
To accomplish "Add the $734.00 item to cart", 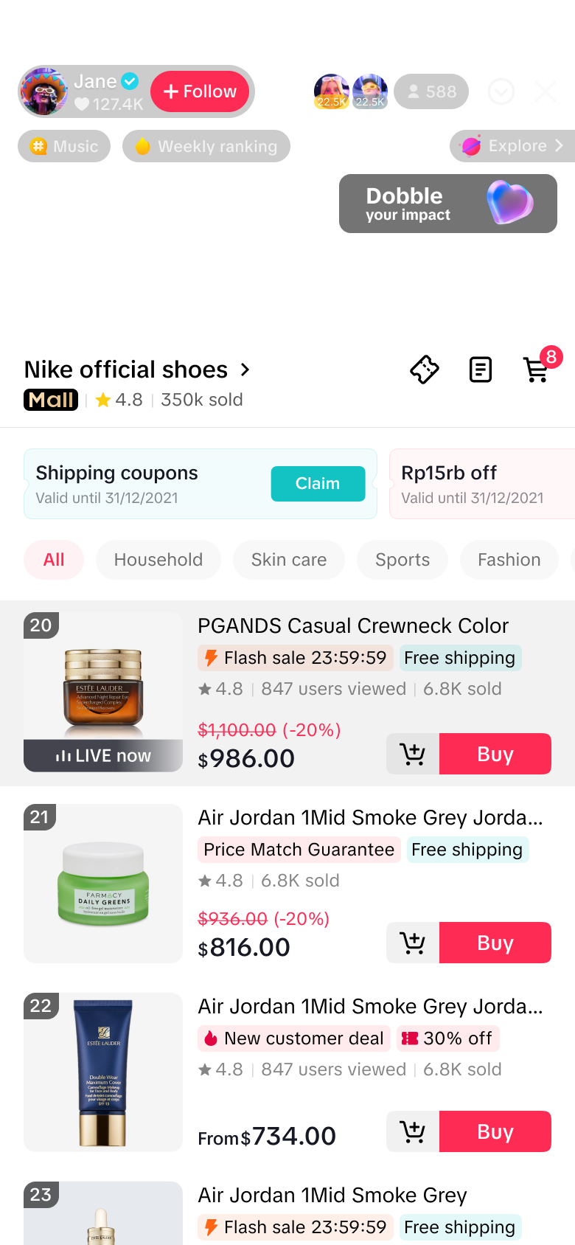I will 413,1131.
